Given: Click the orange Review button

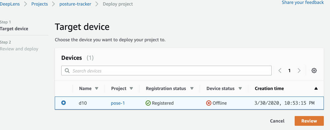Looking at the screenshot, I should pos(309,121).
